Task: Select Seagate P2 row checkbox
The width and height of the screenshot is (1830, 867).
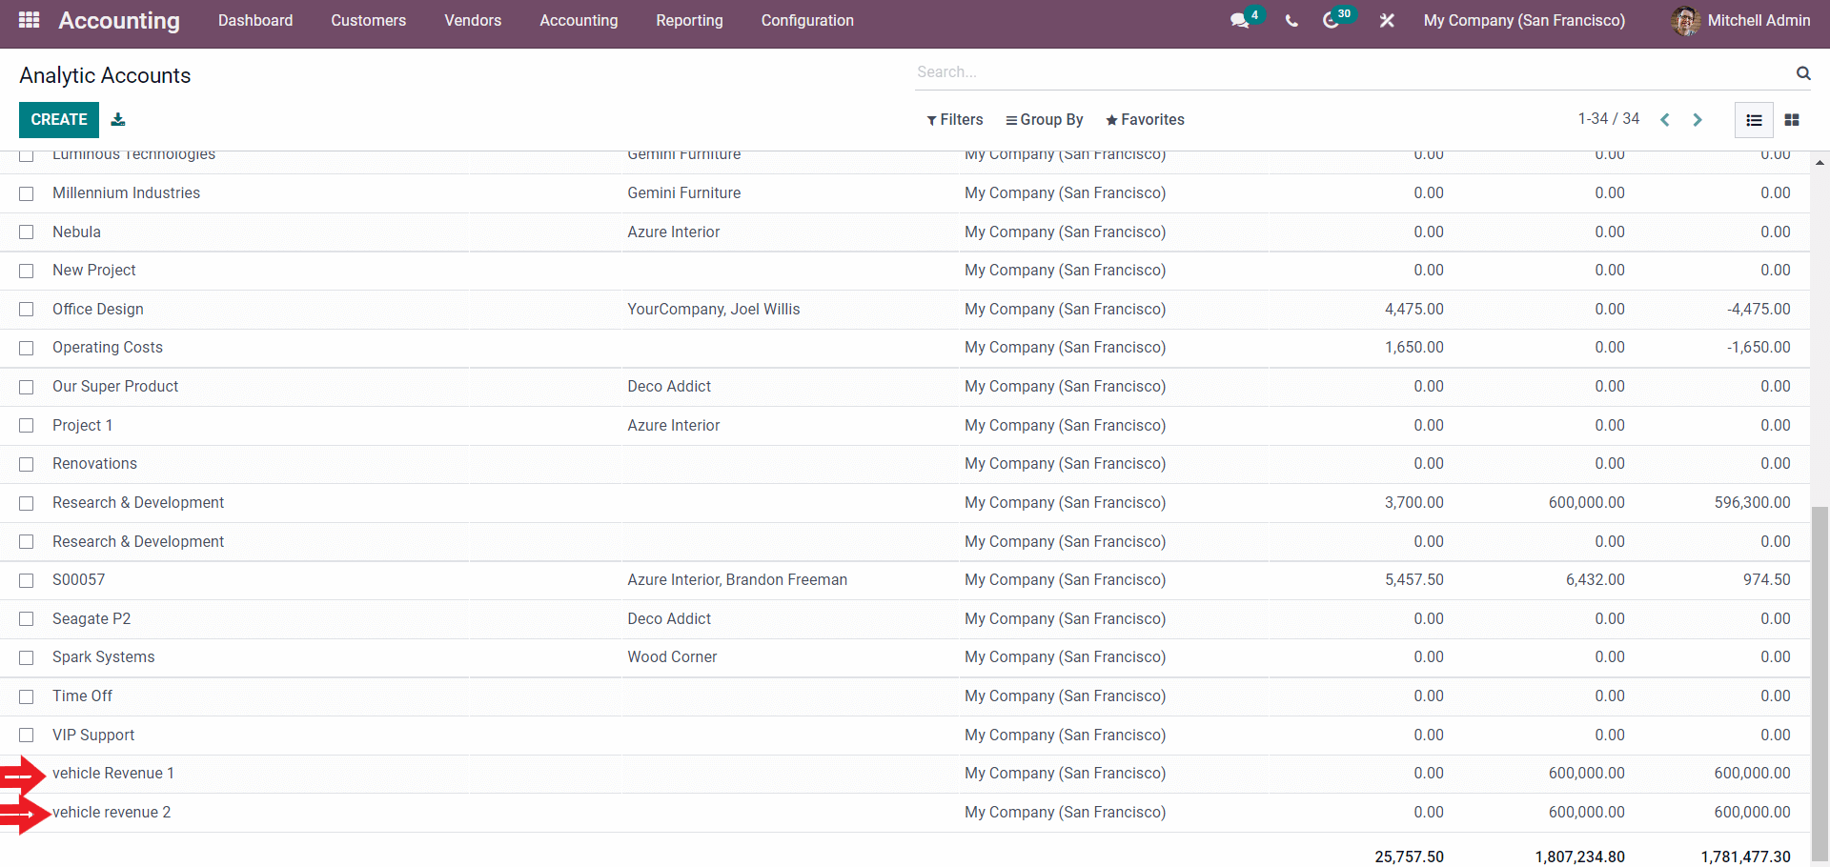Action: (x=27, y=619)
